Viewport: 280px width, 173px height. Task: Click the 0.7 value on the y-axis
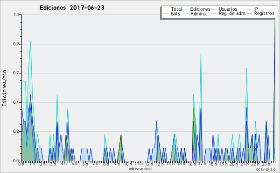16,73
